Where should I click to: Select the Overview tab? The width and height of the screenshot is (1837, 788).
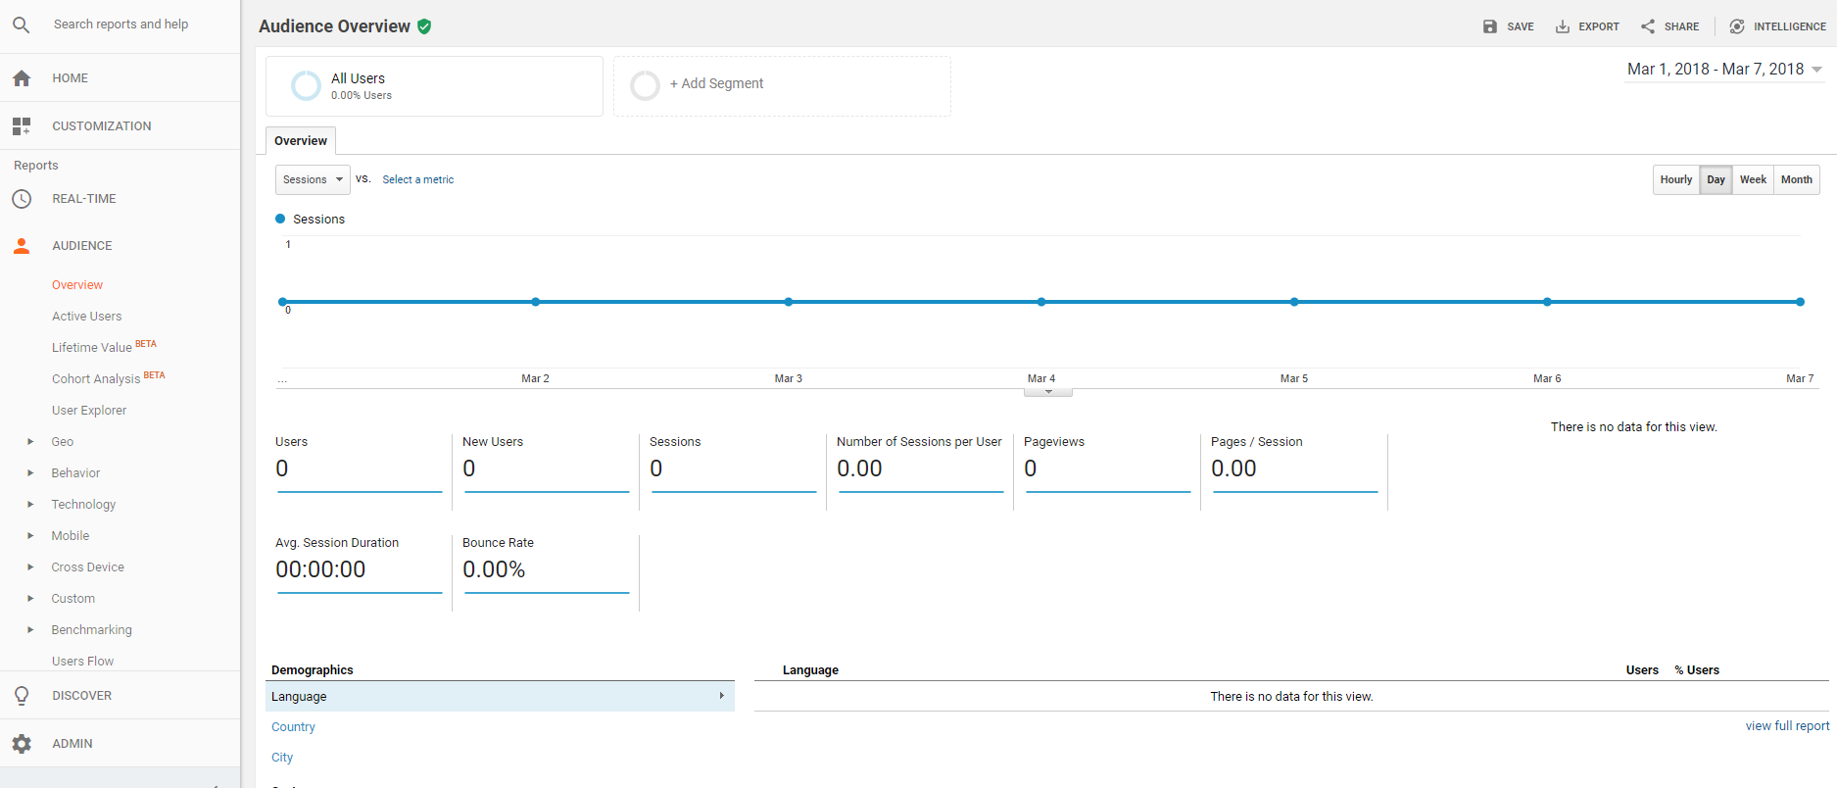(x=301, y=141)
